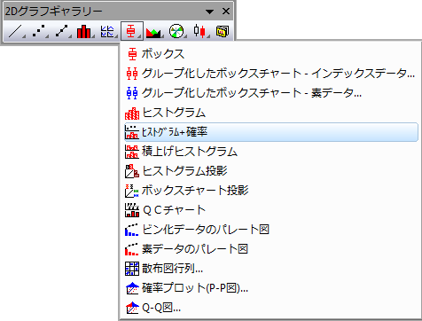Choose 積上げヒストグラム from the menu
Viewport: 422px width, 321px height.
271,152
